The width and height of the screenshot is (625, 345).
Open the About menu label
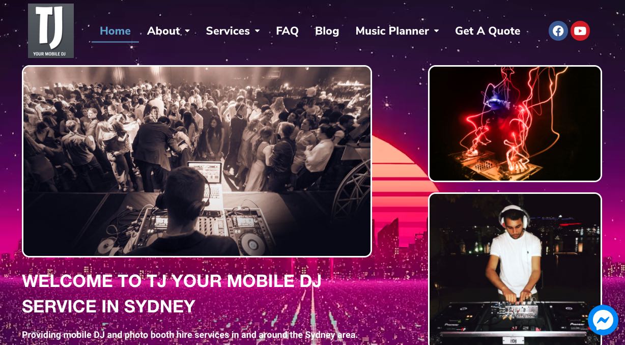click(x=163, y=31)
